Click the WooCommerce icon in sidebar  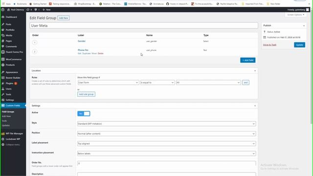[3, 59]
